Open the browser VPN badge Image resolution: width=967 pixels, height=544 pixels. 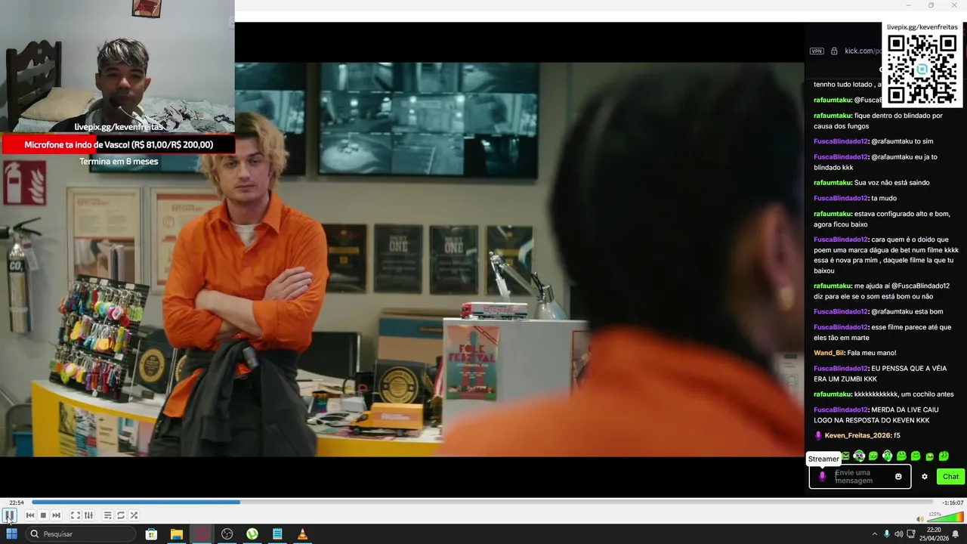click(817, 51)
